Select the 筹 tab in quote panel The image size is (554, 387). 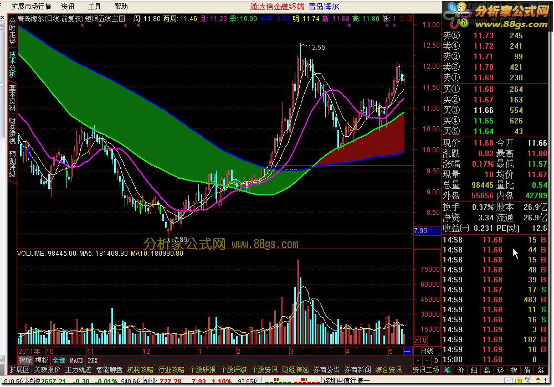tap(541, 370)
